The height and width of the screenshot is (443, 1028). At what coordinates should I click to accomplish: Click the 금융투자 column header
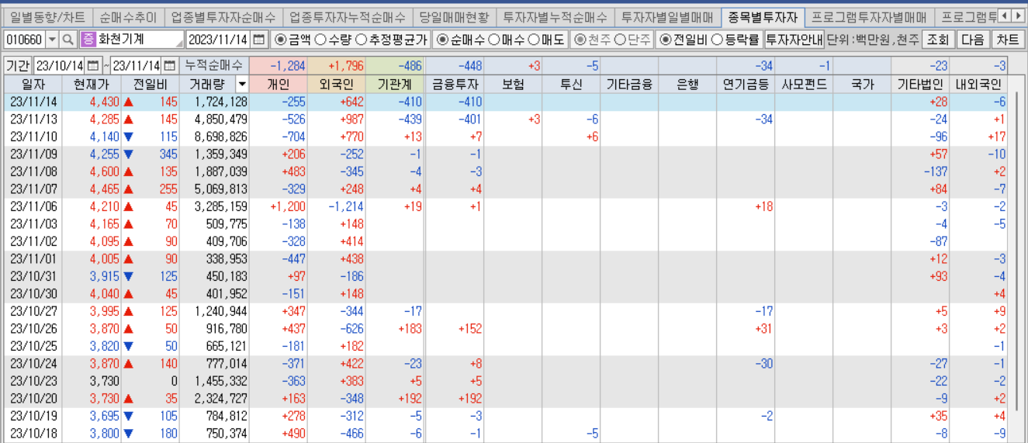455,84
